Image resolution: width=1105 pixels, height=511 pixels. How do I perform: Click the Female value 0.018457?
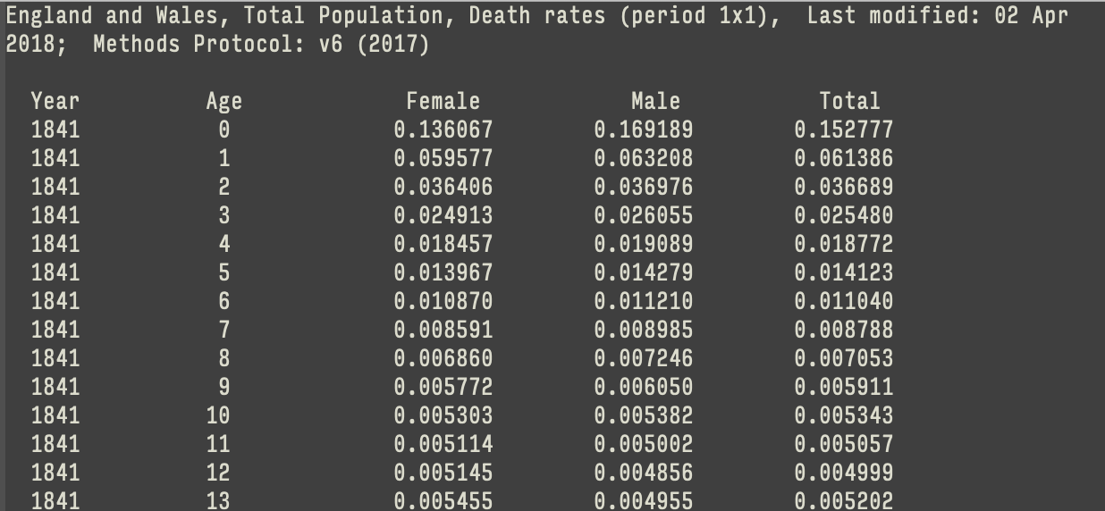pyautogui.click(x=443, y=244)
